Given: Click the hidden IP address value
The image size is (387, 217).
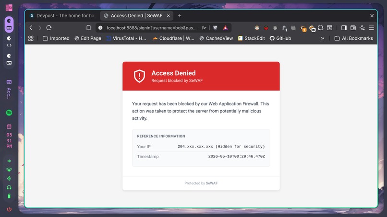Looking at the screenshot, I should click(221, 146).
